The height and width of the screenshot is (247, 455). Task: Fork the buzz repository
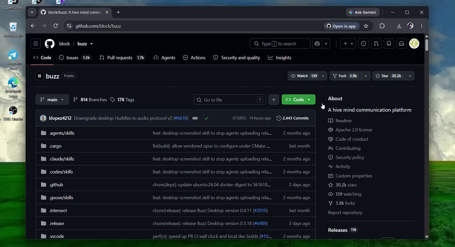[345, 76]
